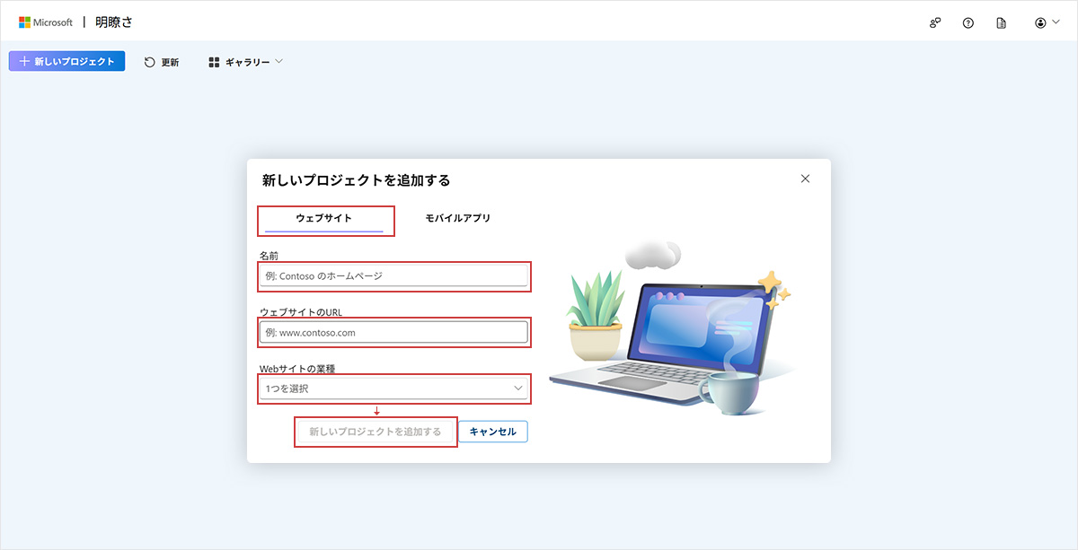Open the document icon in the header
The width and height of the screenshot is (1078, 550).
(1001, 23)
